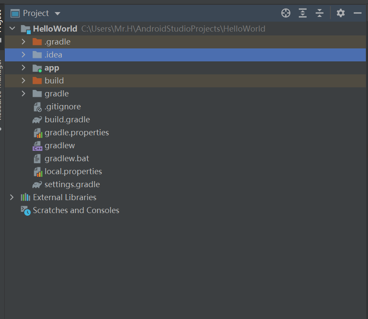Image resolution: width=368 pixels, height=319 pixels.
Task: Click the gradlew C++ file icon
Action: pyautogui.click(x=37, y=146)
